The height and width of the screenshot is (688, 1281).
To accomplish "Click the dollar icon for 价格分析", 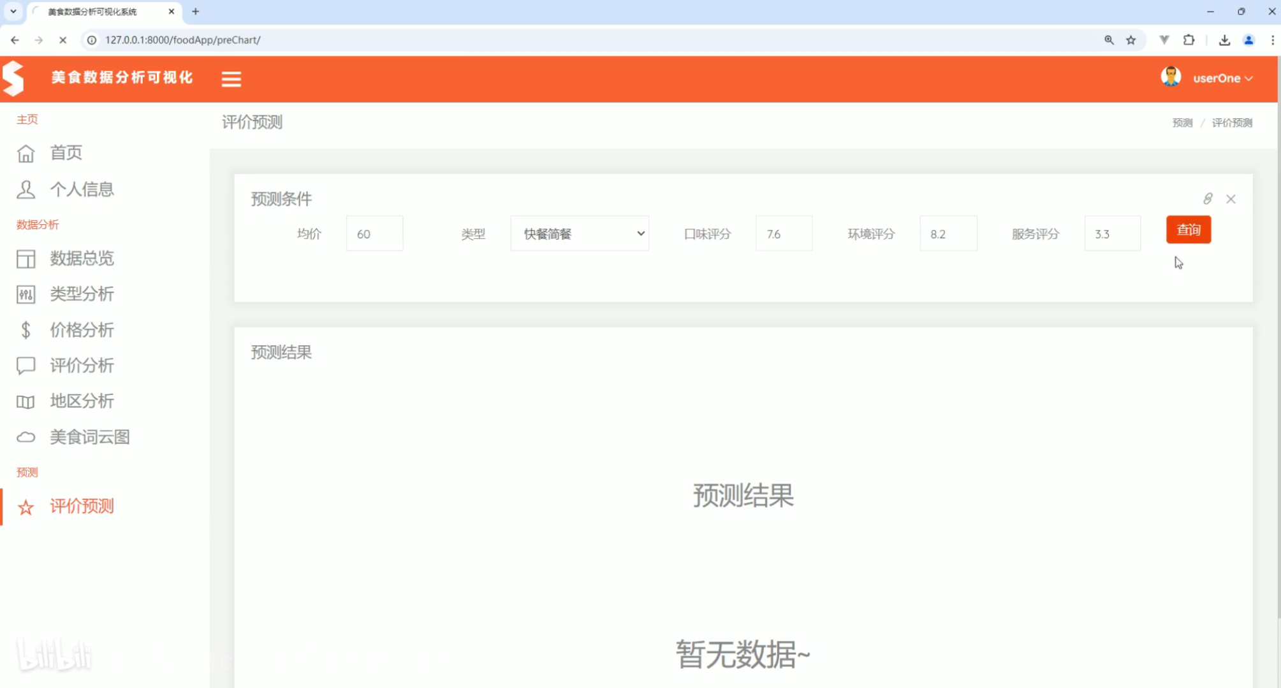I will click(26, 330).
